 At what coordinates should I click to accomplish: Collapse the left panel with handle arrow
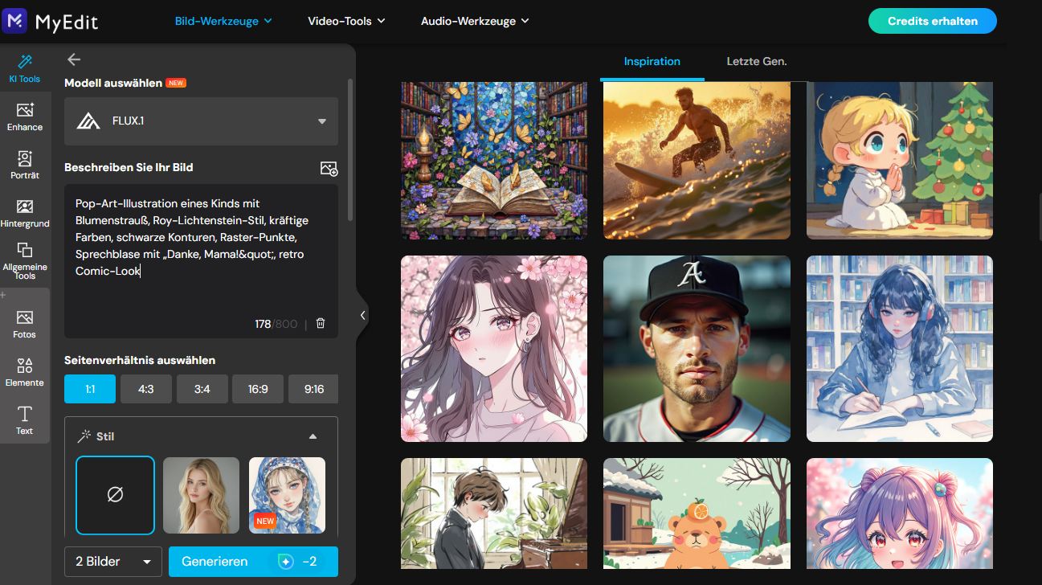(x=362, y=316)
